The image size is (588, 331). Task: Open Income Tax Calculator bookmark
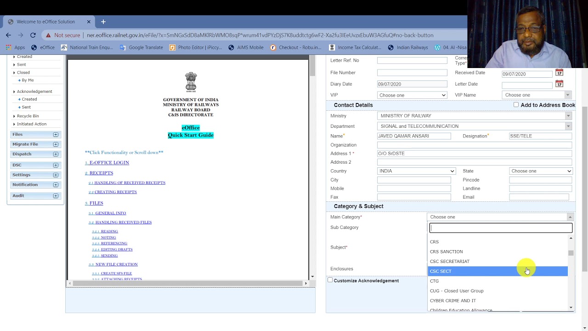click(x=355, y=47)
